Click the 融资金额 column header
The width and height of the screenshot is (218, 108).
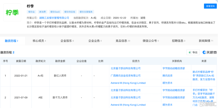60,61
